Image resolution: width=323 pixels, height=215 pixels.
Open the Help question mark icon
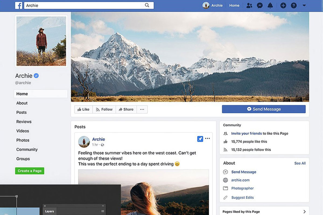pos(294,5)
